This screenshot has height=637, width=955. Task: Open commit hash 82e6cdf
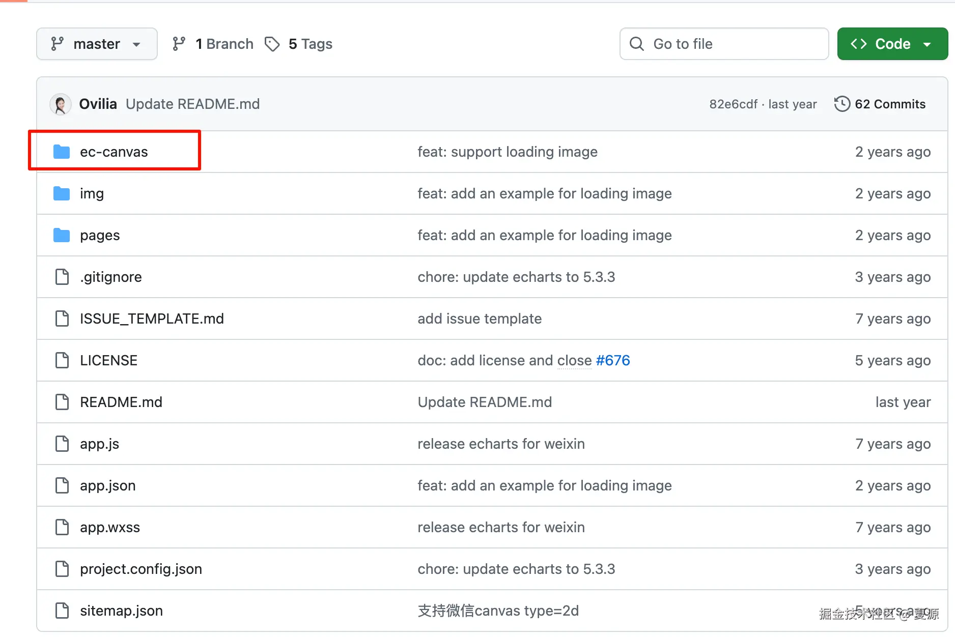(x=733, y=104)
